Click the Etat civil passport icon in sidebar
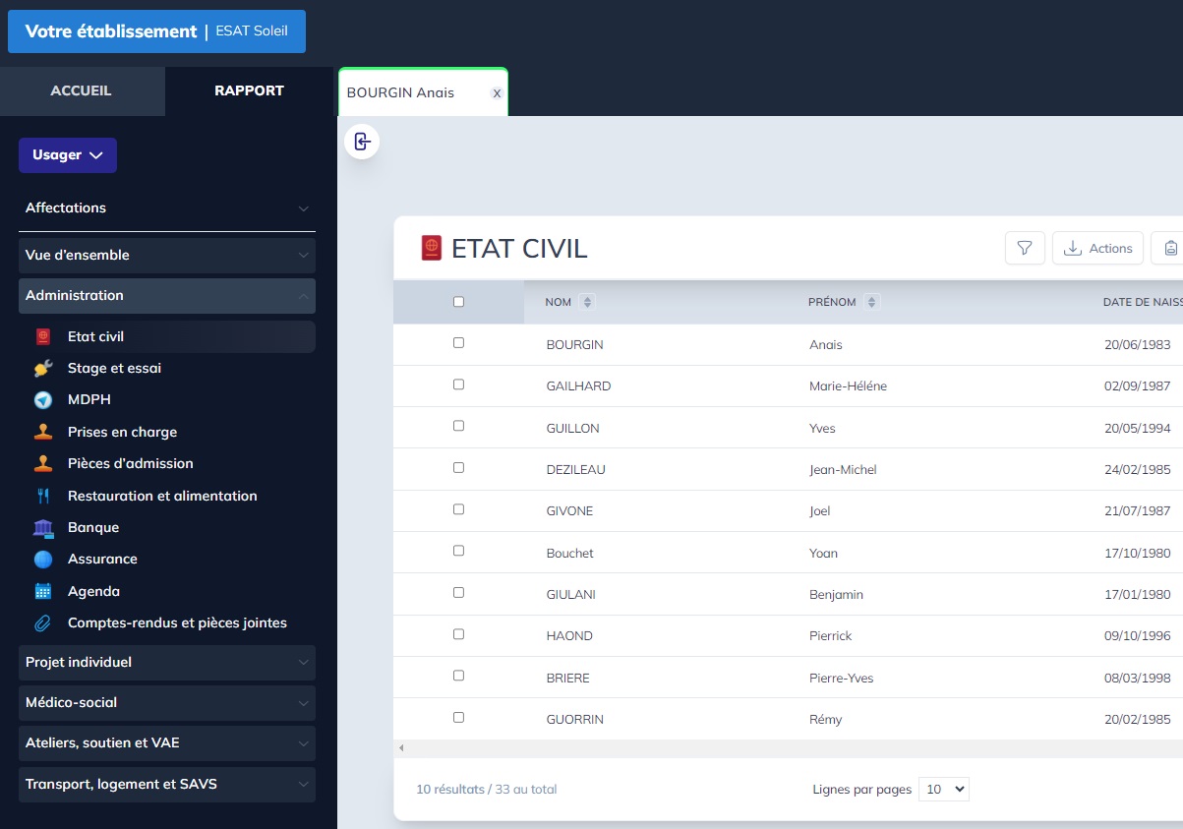The height and width of the screenshot is (829, 1183). pos(42,336)
